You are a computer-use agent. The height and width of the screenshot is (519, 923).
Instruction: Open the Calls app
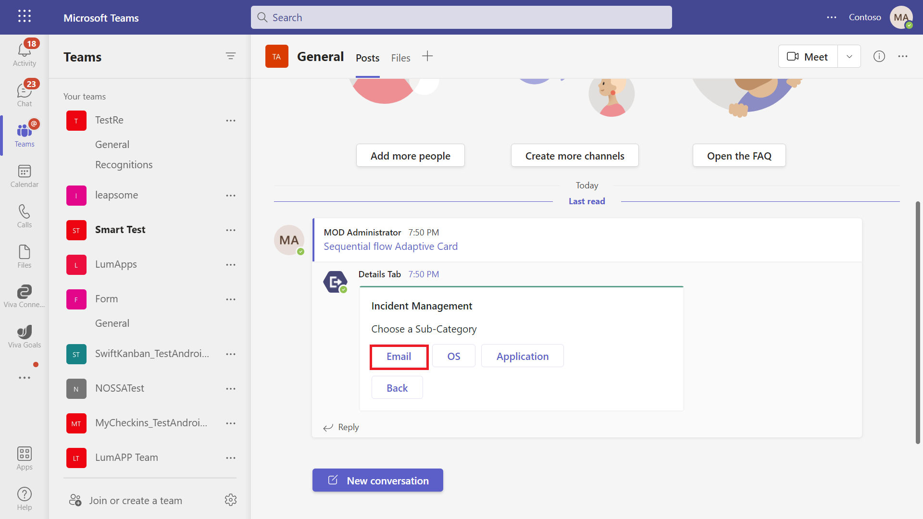[25, 216]
